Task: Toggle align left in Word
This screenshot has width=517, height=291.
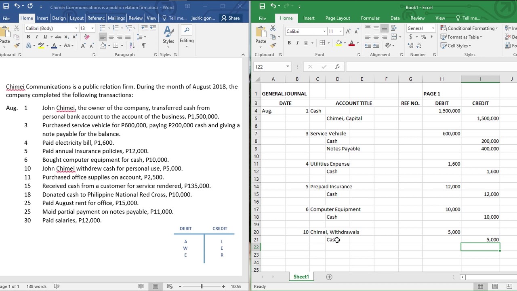Action: pos(103,37)
